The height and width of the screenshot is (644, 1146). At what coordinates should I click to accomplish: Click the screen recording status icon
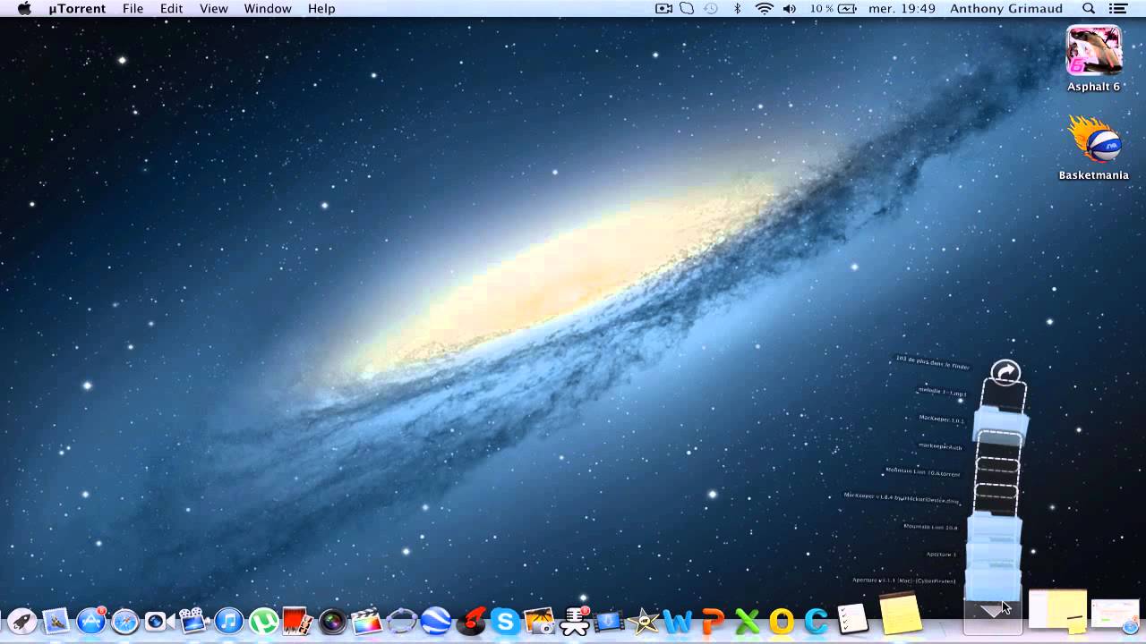[663, 8]
